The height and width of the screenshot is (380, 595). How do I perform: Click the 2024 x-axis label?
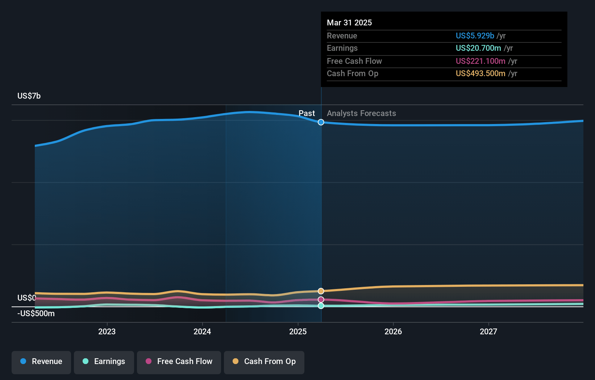(x=202, y=331)
